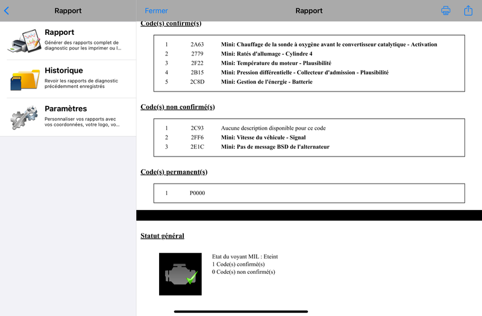The height and width of the screenshot is (316, 482).
Task: Click the Rapport printer icon
Action: pyautogui.click(x=25, y=40)
